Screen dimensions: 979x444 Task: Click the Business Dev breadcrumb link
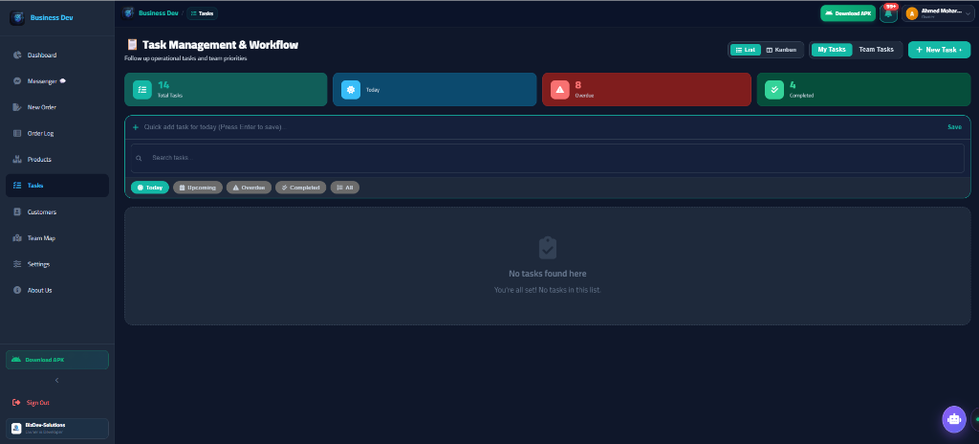coord(158,12)
